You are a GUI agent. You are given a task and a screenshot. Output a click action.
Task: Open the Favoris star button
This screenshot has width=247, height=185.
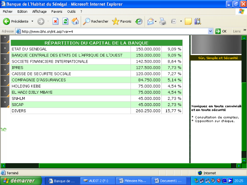point(121,21)
